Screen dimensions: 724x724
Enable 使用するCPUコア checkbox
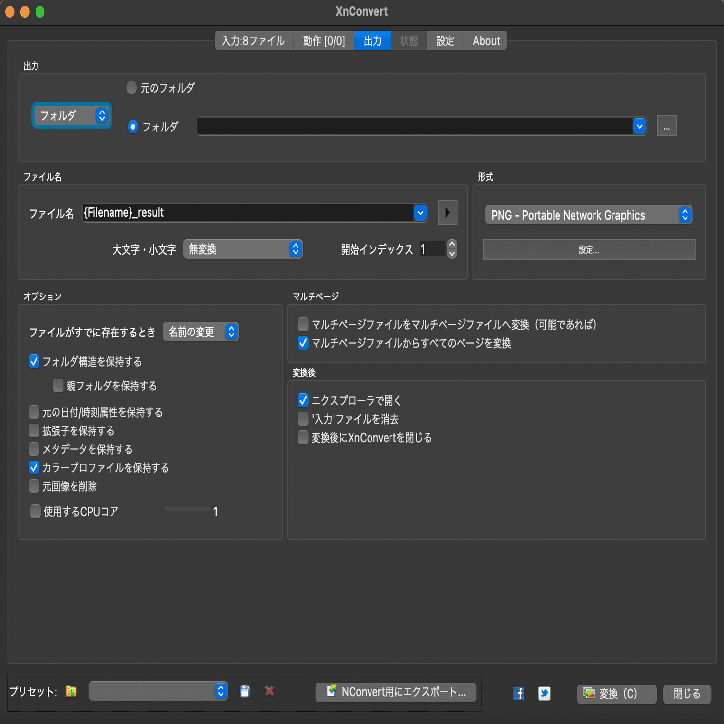click(x=35, y=511)
